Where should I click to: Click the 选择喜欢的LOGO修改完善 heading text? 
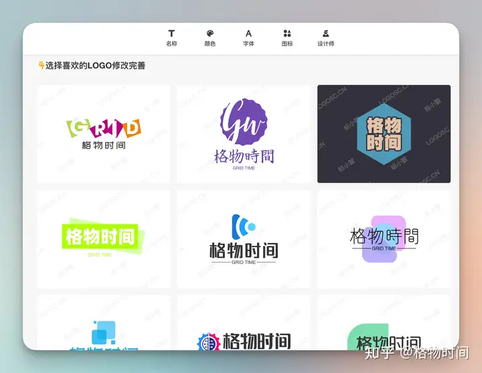point(95,66)
